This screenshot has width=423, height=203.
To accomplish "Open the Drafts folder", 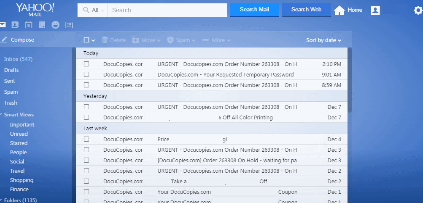I will point(11,70).
